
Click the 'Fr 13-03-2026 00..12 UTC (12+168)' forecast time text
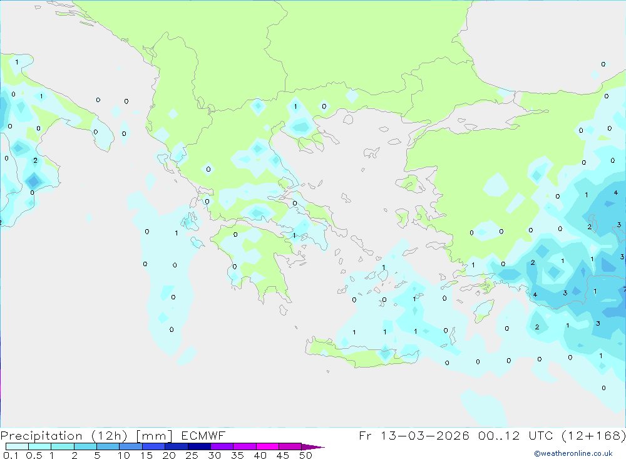[492, 435]
